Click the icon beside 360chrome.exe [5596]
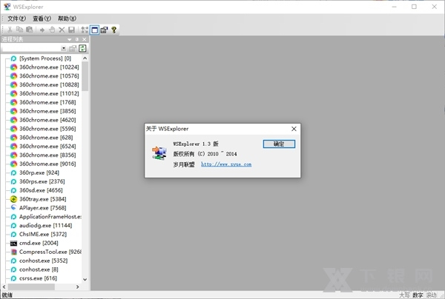Screen dimensions: 445x299 (x=13, y=129)
